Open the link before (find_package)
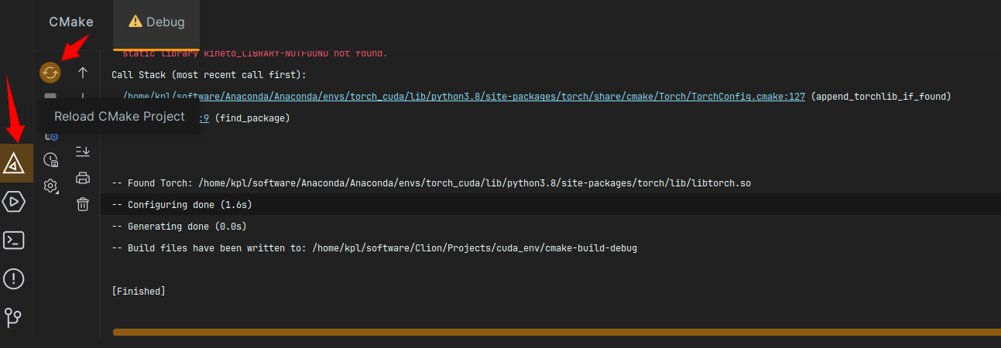Viewport: 1001px width, 348px height. click(x=204, y=118)
